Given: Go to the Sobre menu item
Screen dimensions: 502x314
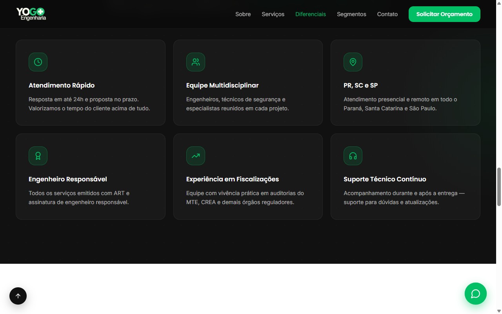Looking at the screenshot, I should [x=243, y=14].
